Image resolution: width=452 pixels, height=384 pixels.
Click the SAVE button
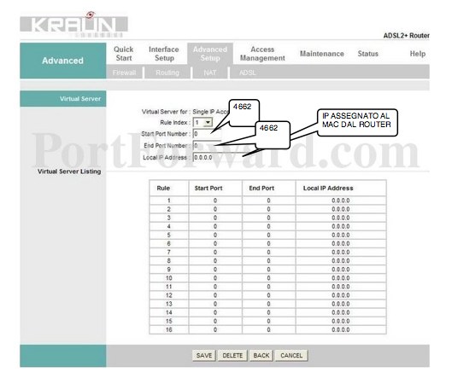[204, 356]
